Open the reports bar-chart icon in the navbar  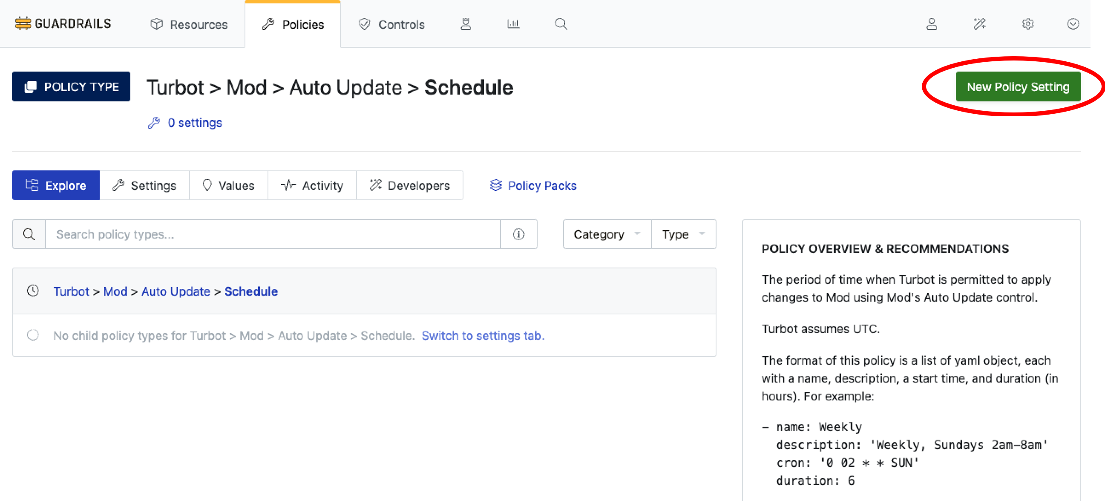pyautogui.click(x=513, y=24)
